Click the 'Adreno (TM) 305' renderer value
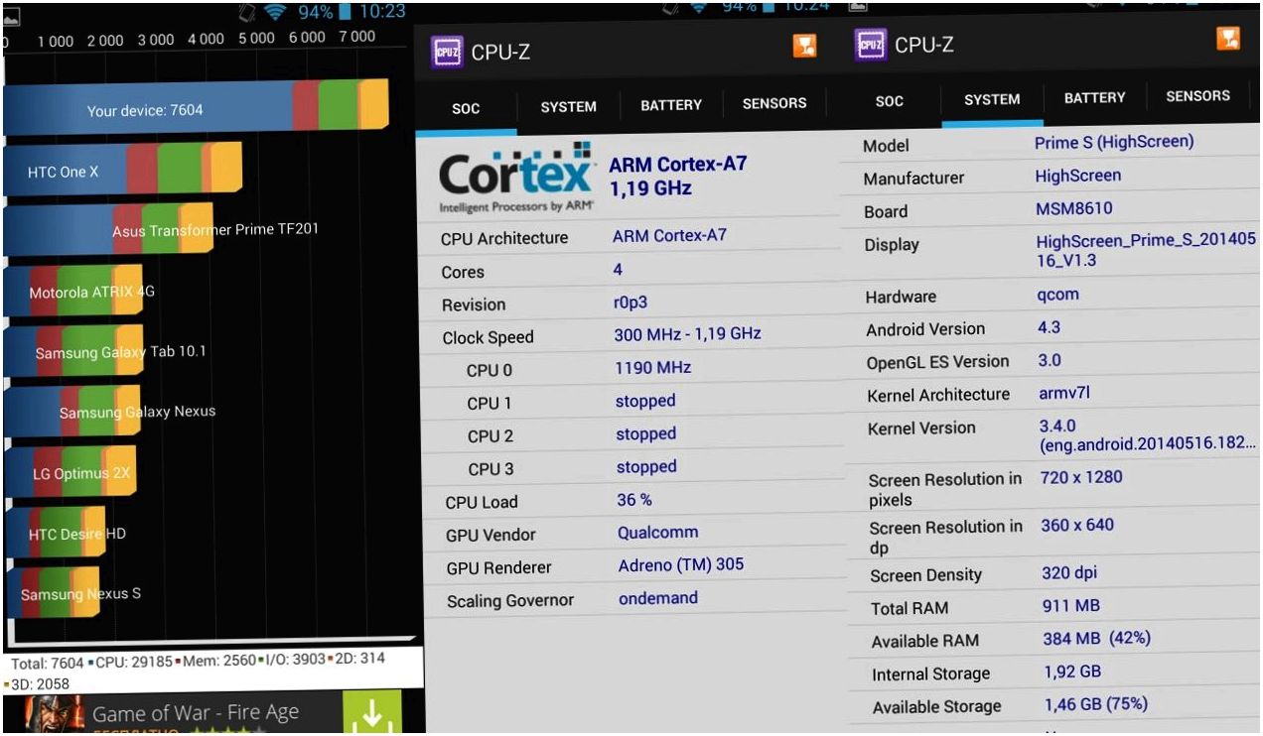1263x736 pixels. pos(680,565)
